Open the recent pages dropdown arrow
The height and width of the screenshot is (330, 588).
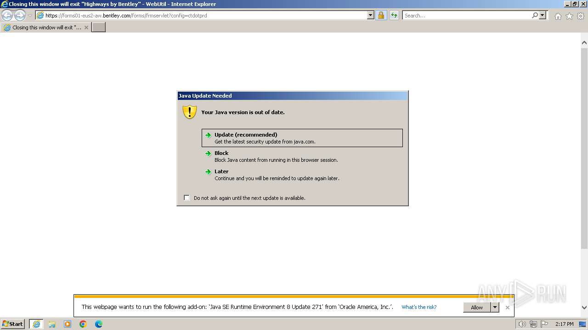click(30, 16)
